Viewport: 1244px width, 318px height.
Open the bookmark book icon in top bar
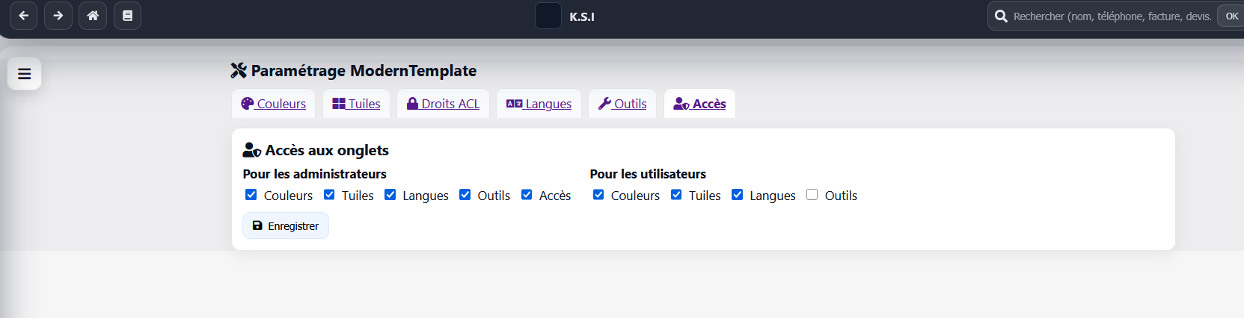tap(128, 16)
